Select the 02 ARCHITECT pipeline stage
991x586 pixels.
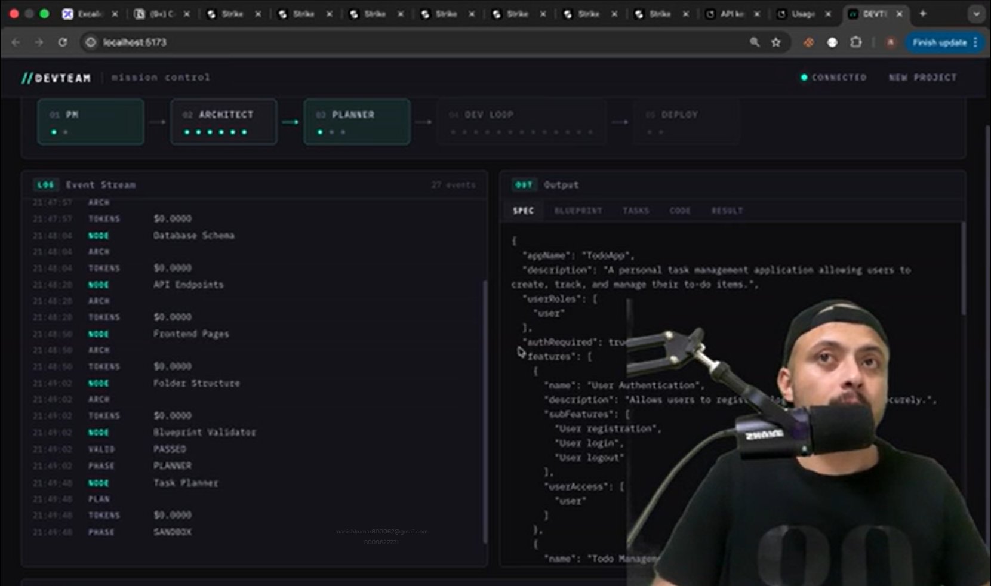pos(223,122)
